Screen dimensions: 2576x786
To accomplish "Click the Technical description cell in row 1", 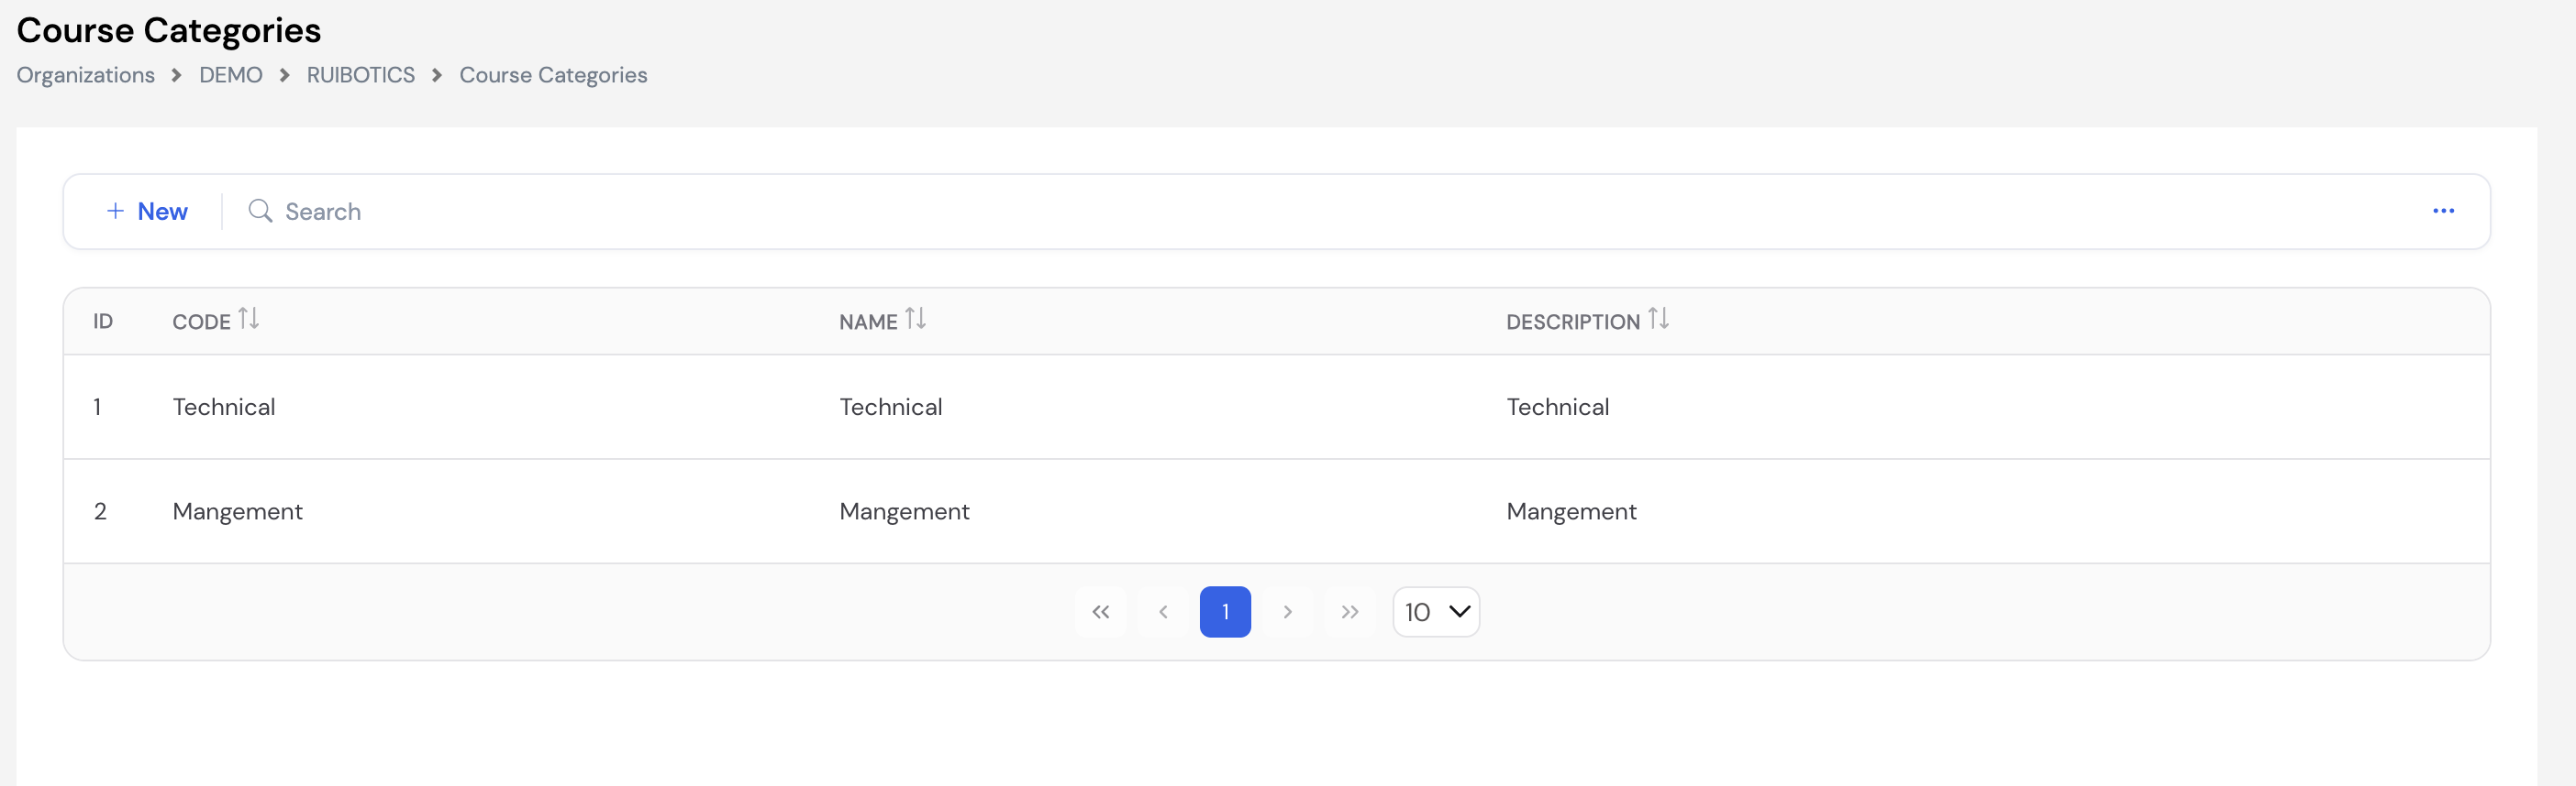I will coord(1558,407).
